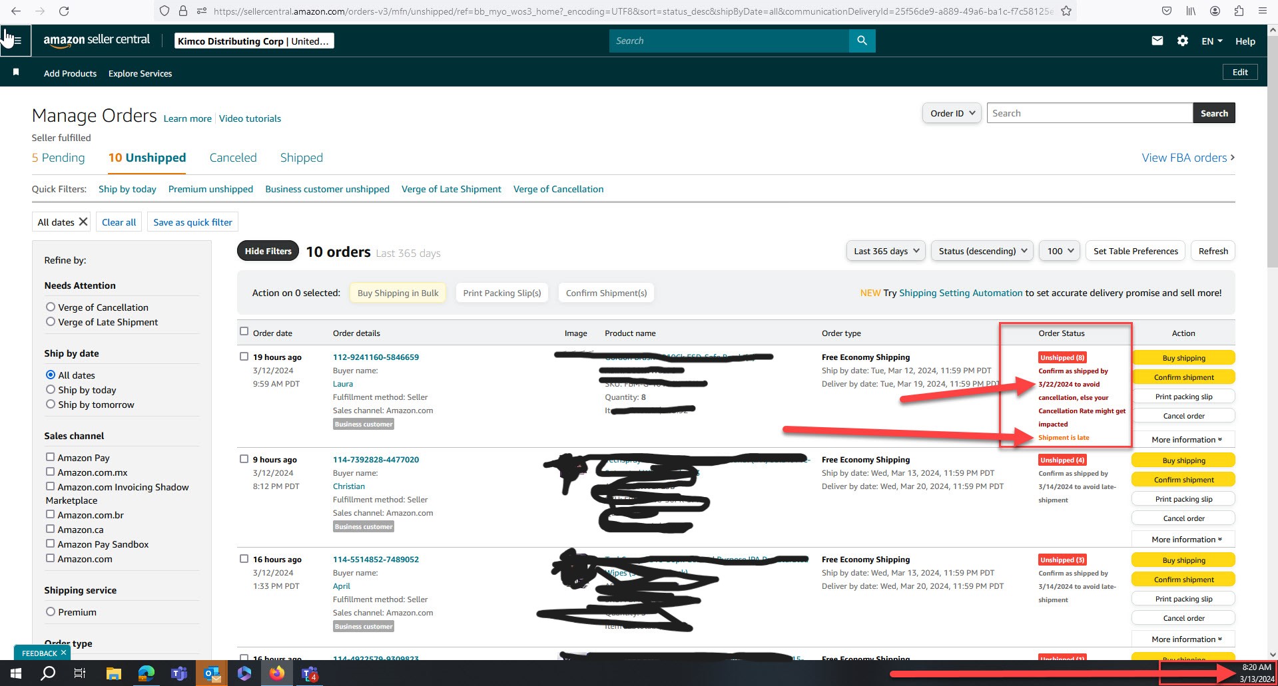Open the Seller Central hamburger menu
This screenshot has height=686, width=1278.
pos(16,41)
